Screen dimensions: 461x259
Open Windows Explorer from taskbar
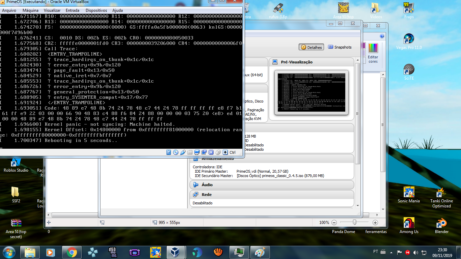pos(30,252)
